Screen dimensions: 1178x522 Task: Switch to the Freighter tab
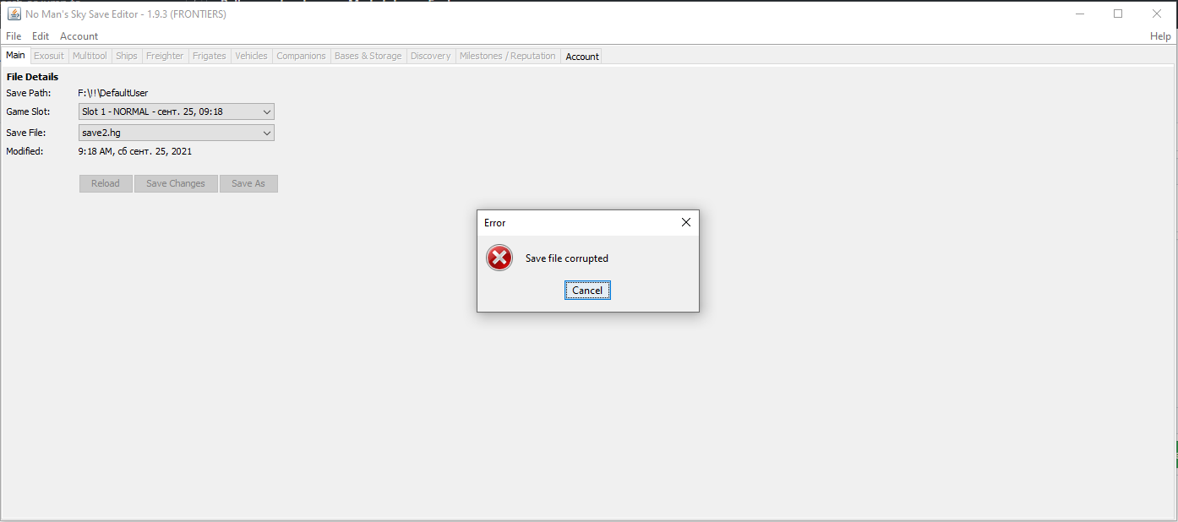164,56
